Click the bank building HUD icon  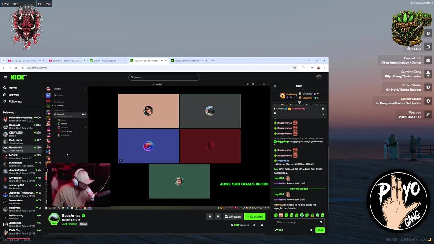(x=428, y=47)
